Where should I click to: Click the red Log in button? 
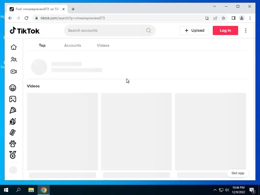(x=225, y=30)
